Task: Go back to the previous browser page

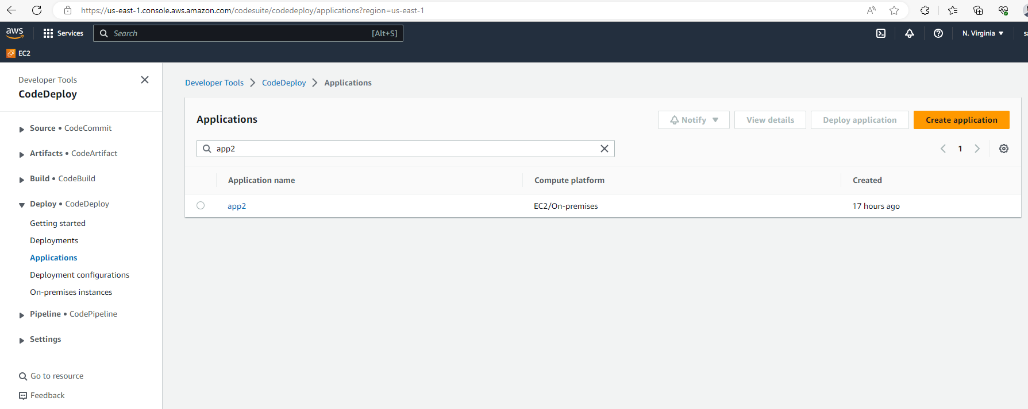Action: [x=11, y=10]
